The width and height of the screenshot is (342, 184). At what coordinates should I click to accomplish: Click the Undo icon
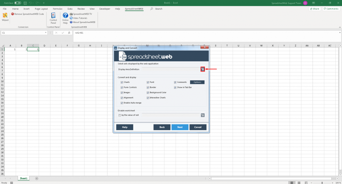coord(30,3)
